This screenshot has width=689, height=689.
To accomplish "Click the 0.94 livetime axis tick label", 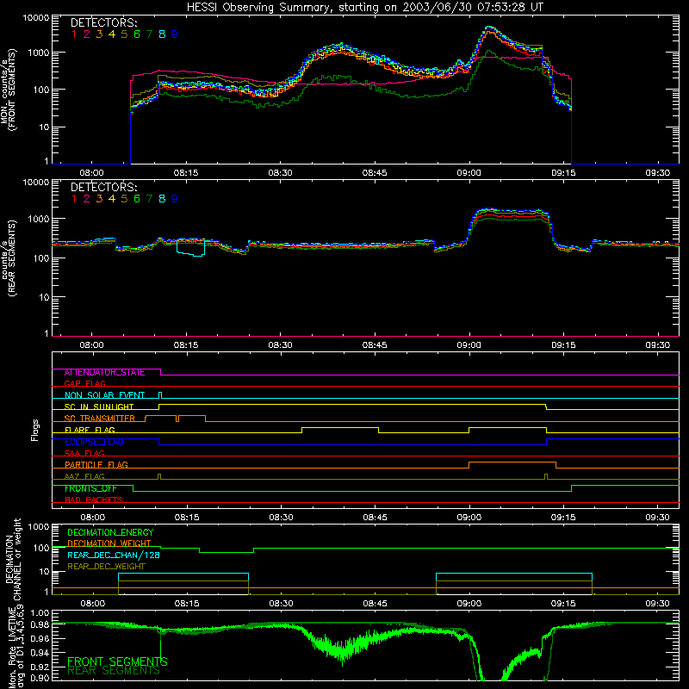I will point(40,653).
